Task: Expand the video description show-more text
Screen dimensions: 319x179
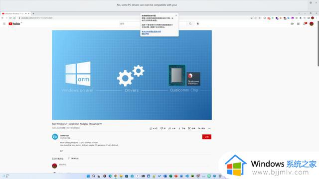Action: [61, 151]
